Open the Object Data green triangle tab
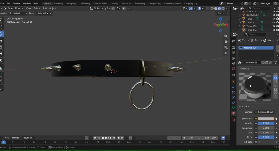Screen dimensions: 279x151 coord(233,108)
